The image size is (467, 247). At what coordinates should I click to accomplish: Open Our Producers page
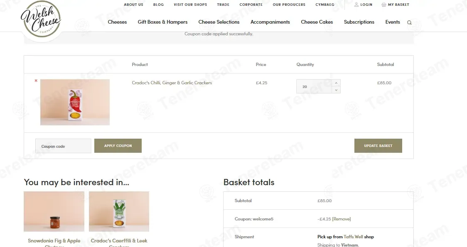289,5
